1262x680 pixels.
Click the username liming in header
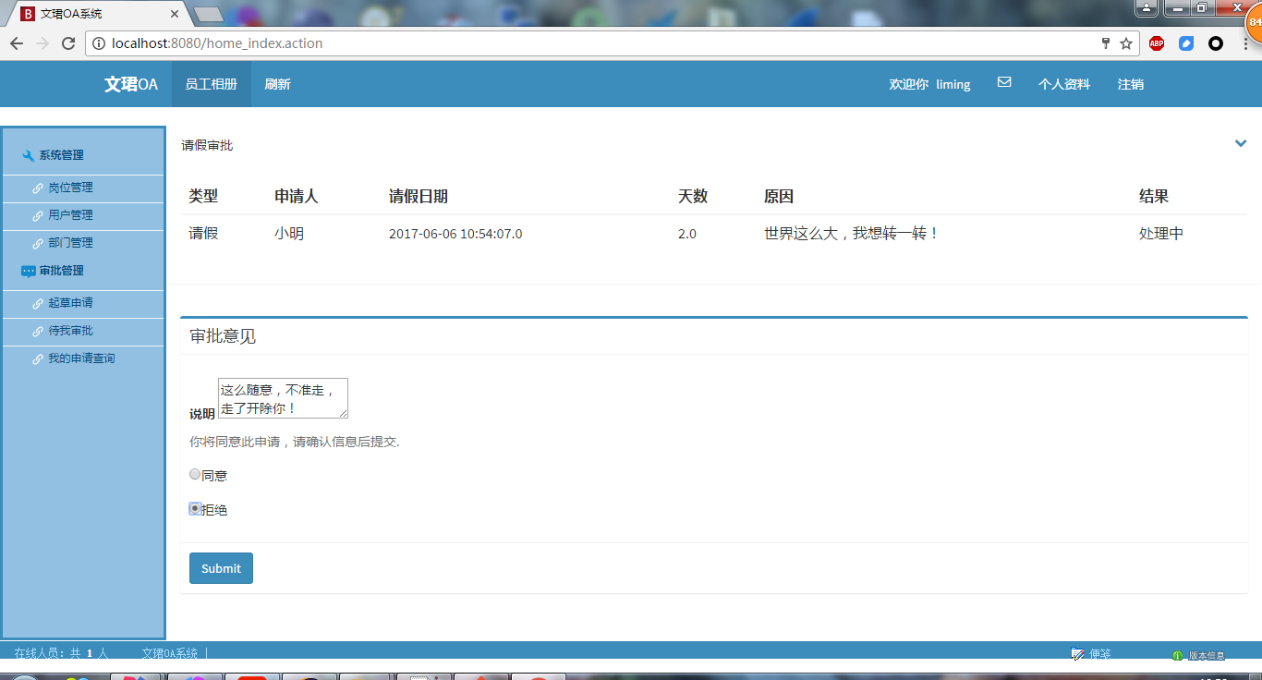[953, 84]
